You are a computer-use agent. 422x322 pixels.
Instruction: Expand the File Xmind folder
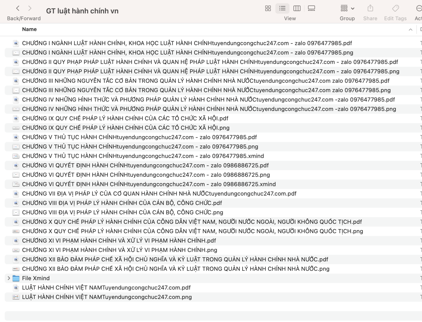[9, 278]
